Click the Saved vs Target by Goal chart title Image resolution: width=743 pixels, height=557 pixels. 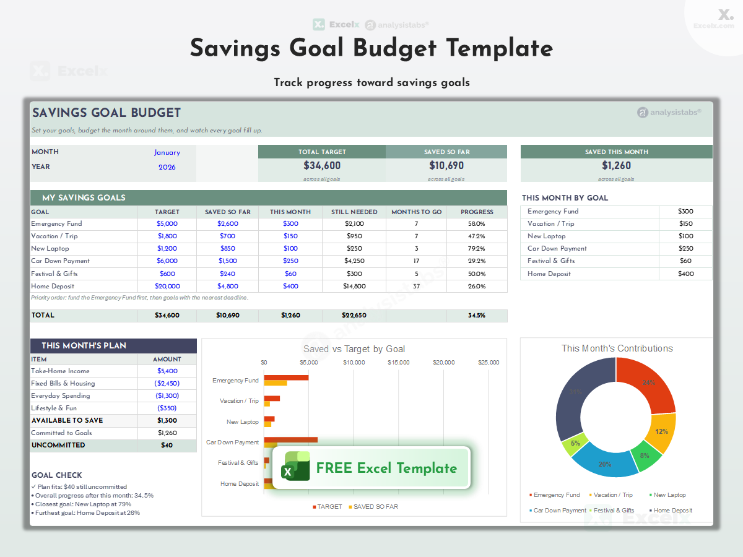point(355,349)
